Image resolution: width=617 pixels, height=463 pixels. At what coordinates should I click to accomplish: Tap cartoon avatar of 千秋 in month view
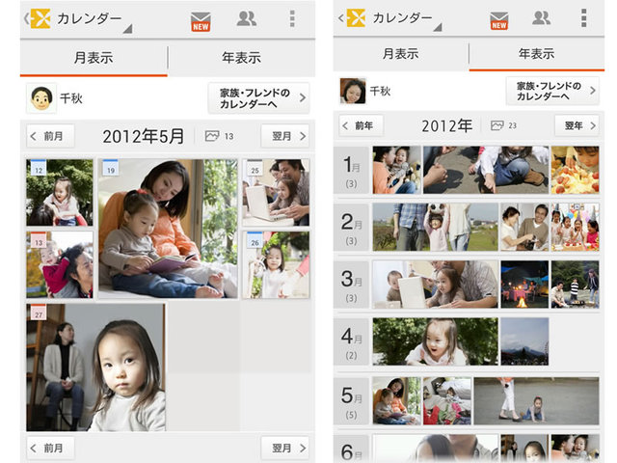(41, 98)
